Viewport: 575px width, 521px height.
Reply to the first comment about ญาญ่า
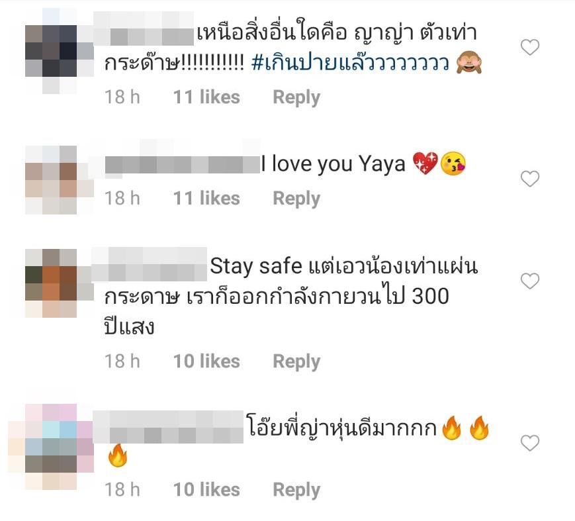click(x=296, y=97)
